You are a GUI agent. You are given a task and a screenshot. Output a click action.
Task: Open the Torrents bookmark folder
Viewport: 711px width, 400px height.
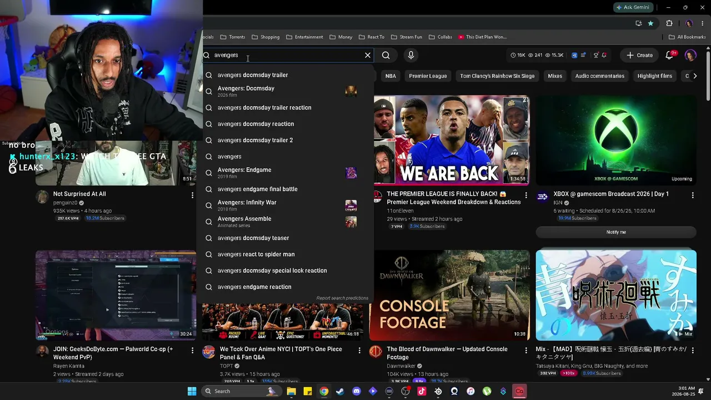[233, 37]
